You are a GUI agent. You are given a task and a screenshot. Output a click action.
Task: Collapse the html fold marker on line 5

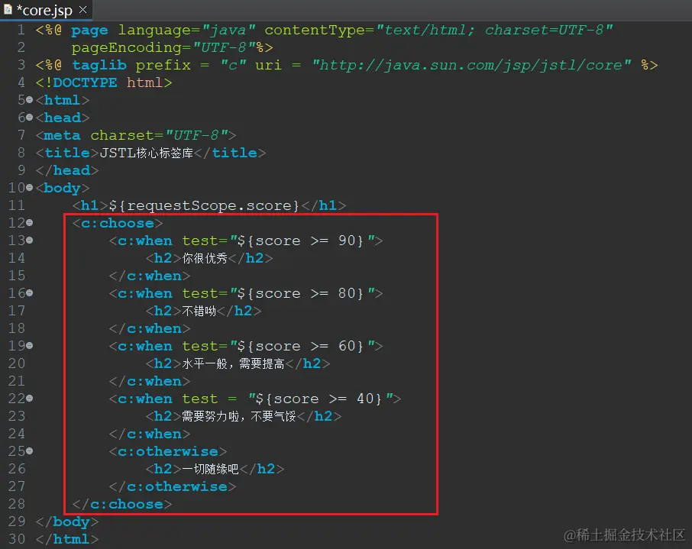pyautogui.click(x=29, y=100)
